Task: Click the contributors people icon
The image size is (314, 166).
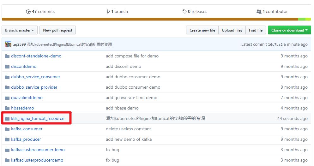Action: (259, 12)
